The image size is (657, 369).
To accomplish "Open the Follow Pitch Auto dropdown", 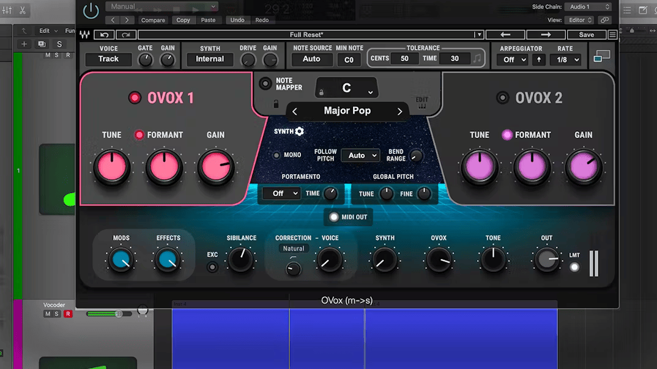I will coord(360,156).
